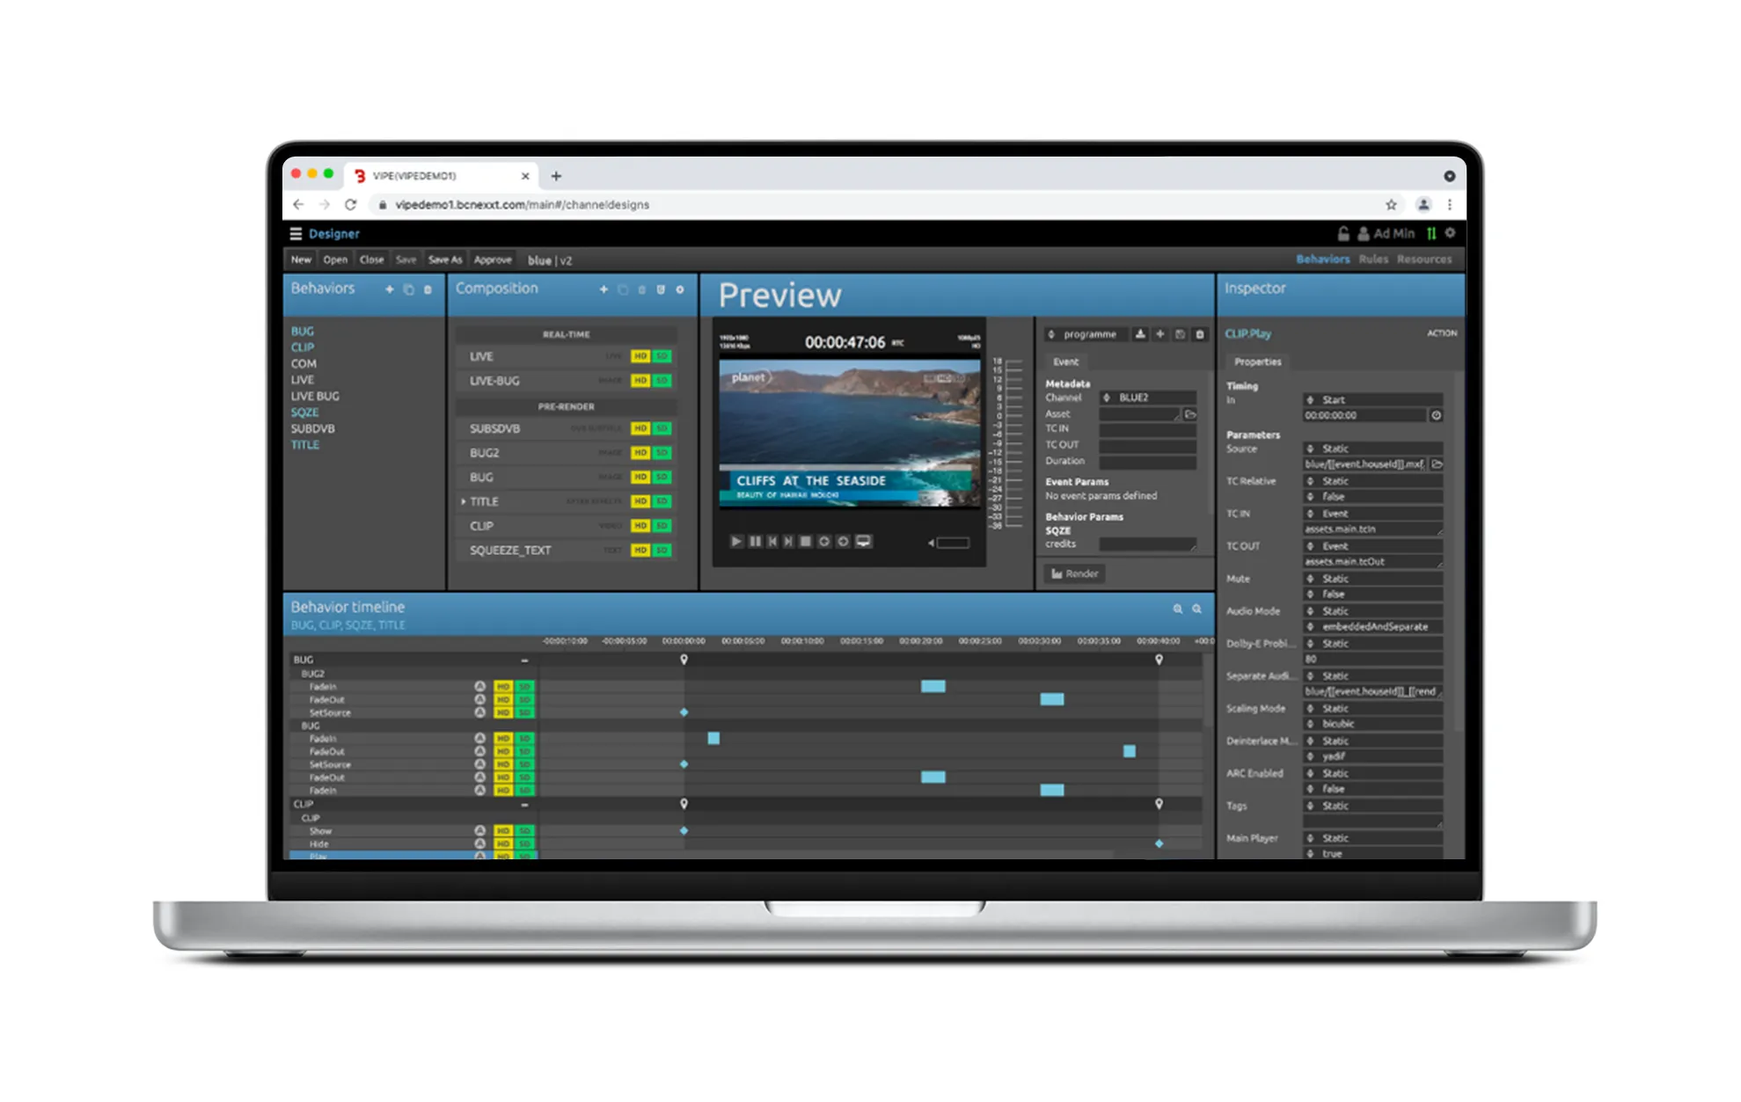Image resolution: width=1741 pixels, height=1102 pixels.
Task: Open the Designer hamburger menu
Action: 296,234
